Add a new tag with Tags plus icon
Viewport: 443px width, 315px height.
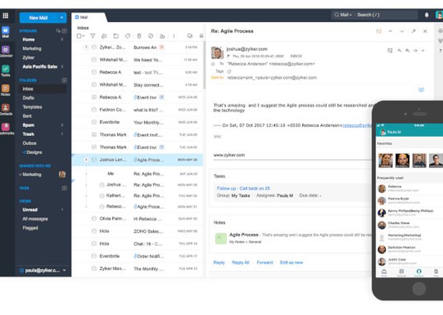coord(64,188)
